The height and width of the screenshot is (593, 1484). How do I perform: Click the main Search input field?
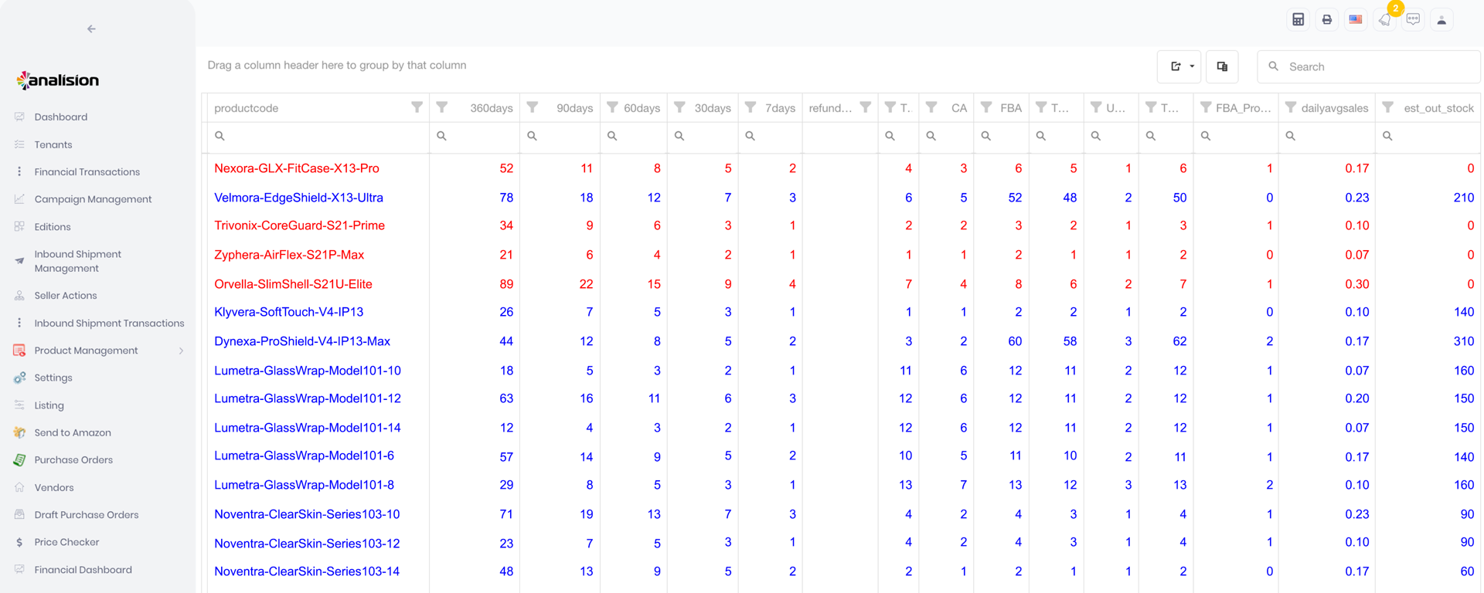(x=1376, y=67)
